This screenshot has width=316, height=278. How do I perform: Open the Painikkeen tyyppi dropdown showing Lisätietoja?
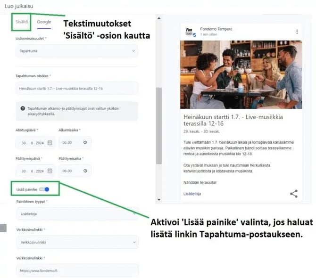click(77, 214)
